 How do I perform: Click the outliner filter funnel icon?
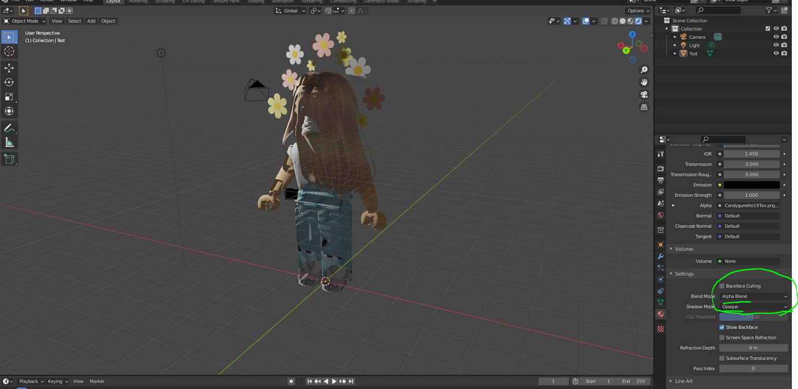tap(769, 10)
